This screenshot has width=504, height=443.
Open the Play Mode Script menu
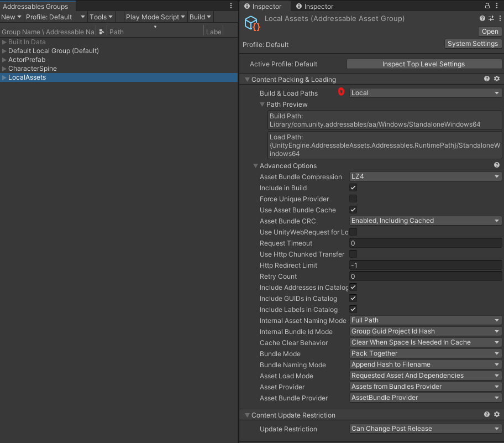pos(155,17)
